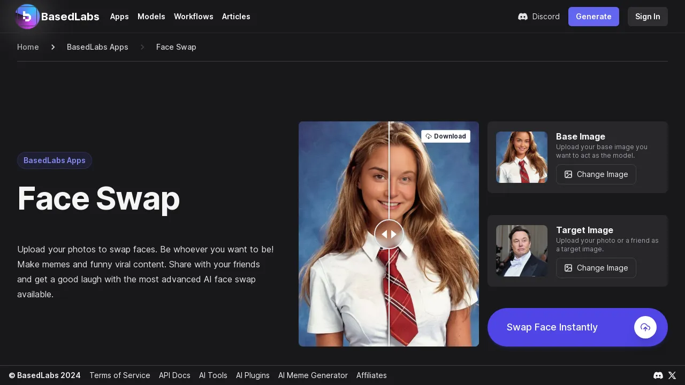This screenshot has width=685, height=385.
Task: Click the X (Twitter) icon in the footer
Action: tap(672, 375)
